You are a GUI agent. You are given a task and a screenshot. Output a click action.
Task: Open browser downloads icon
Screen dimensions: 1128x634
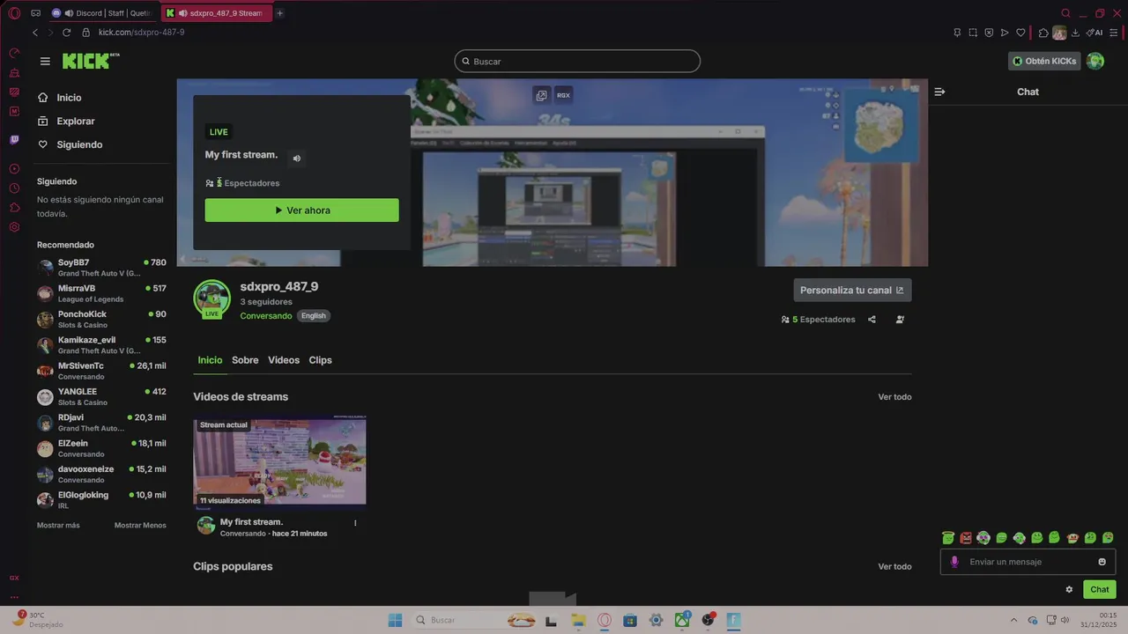click(x=1075, y=33)
